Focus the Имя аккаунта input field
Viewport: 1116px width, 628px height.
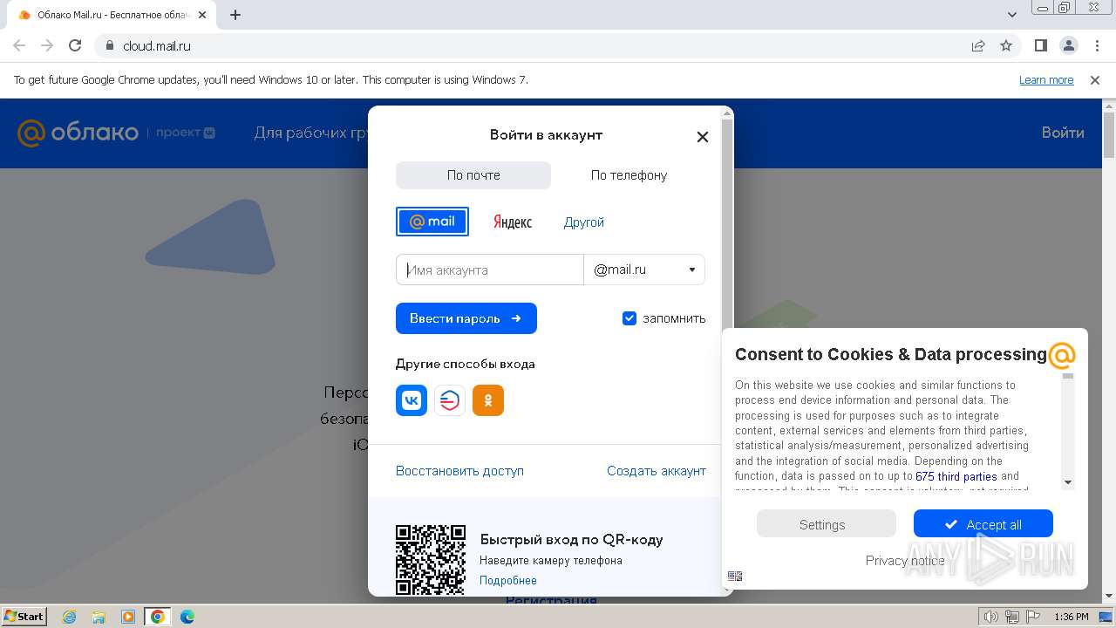pos(490,270)
